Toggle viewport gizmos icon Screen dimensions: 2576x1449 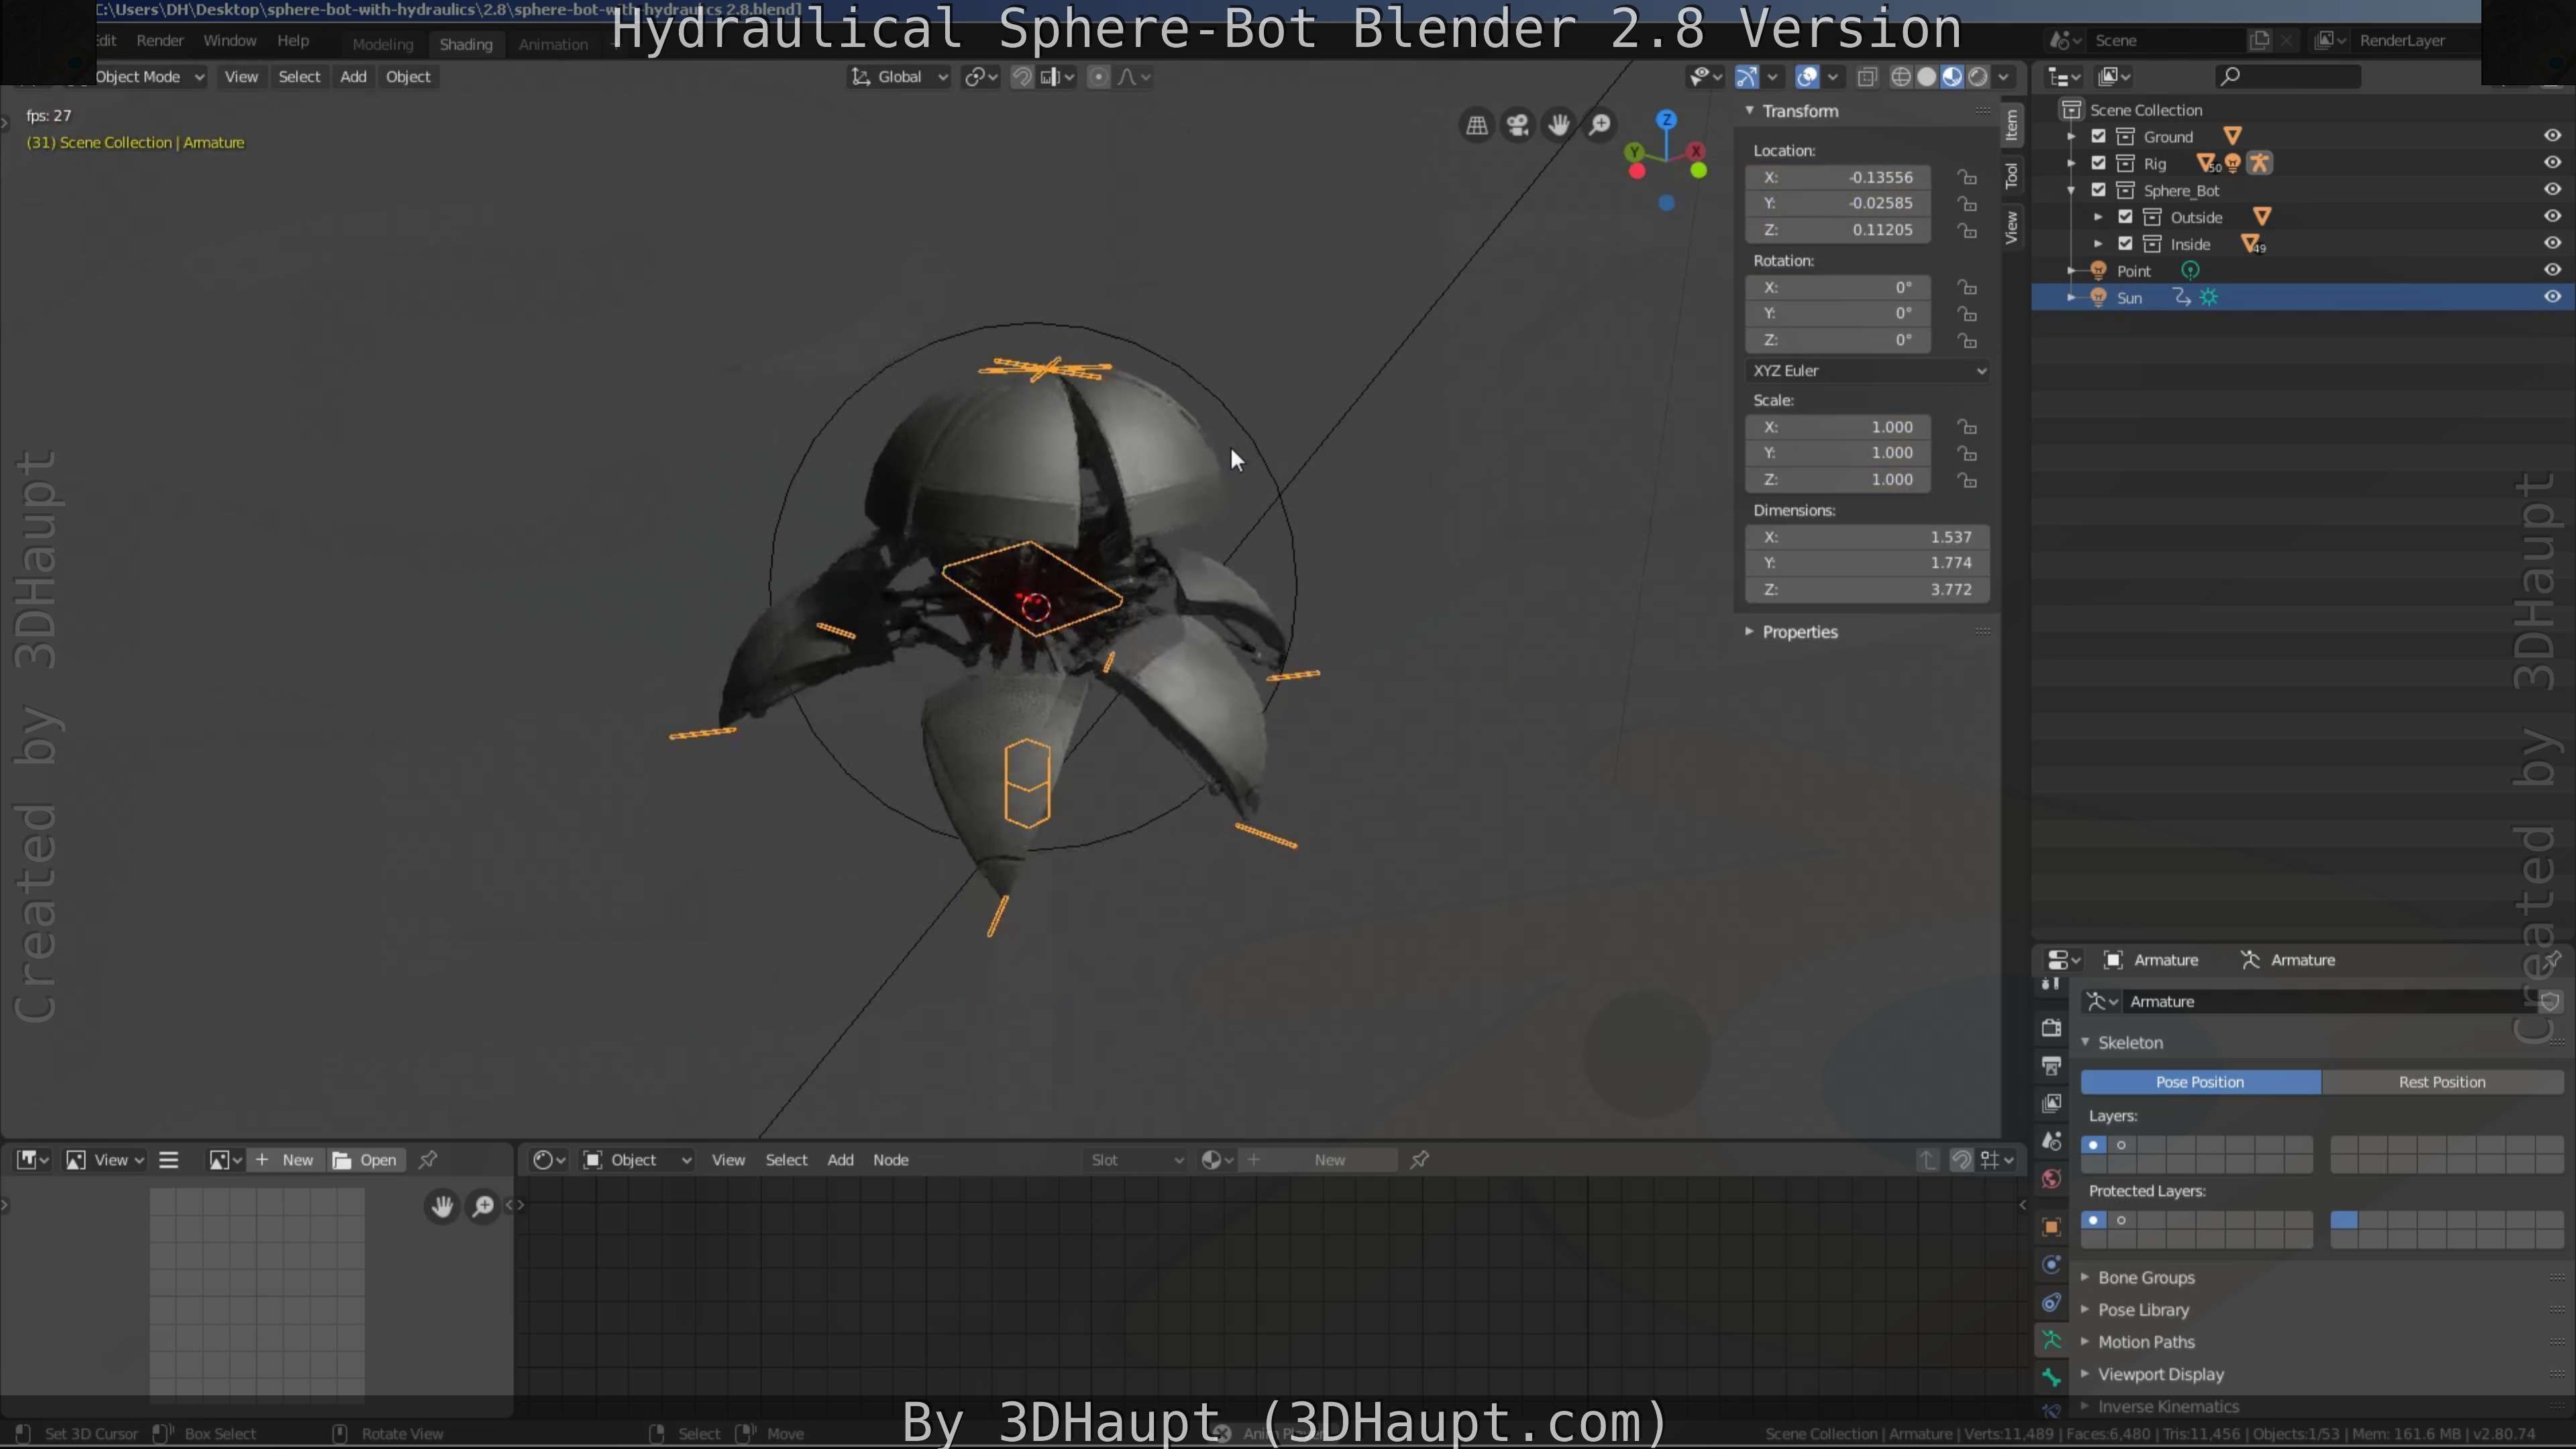1747,77
